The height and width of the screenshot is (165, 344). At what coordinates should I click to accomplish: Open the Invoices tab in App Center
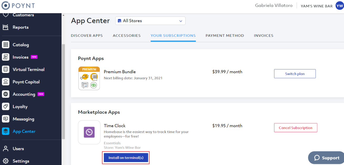[264, 35]
